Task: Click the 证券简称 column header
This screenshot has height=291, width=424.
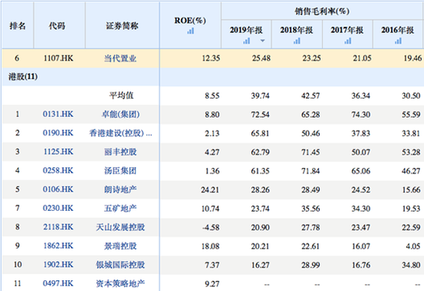Action: 122,26
